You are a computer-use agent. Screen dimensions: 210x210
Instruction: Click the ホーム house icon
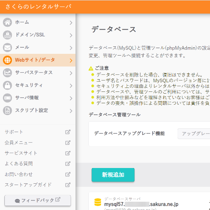7,22
